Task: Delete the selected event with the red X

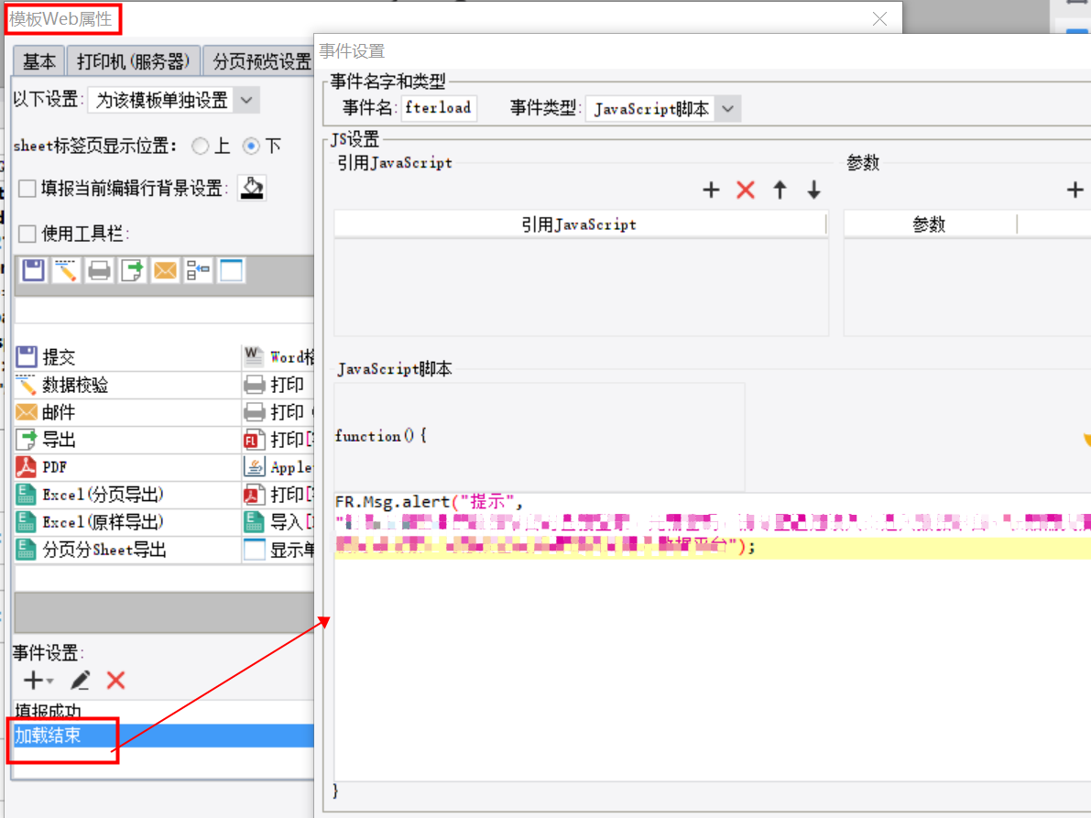Action: tap(116, 681)
